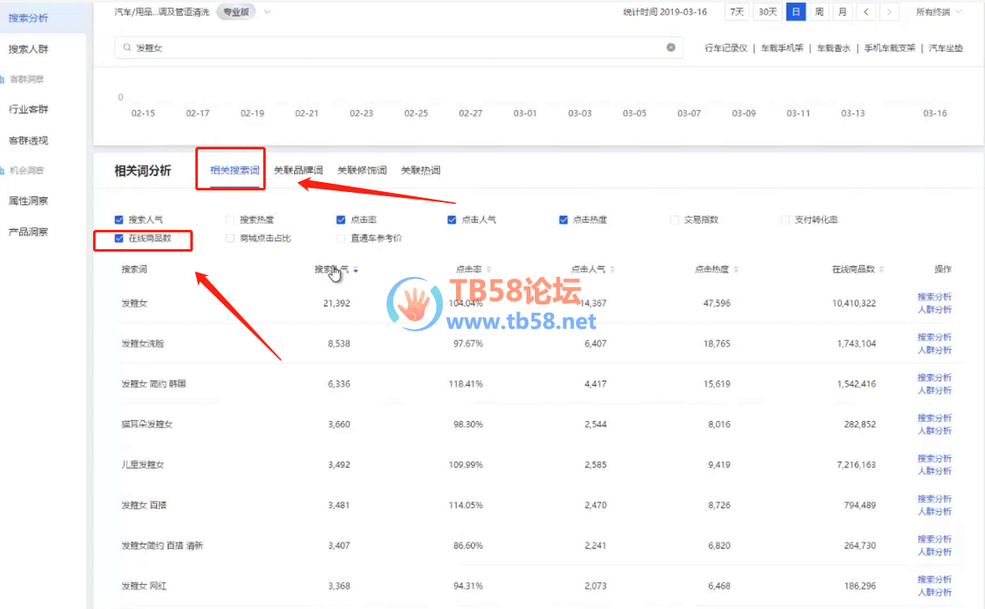Open the 所有终端 dropdown
985x609 pixels.
point(939,12)
